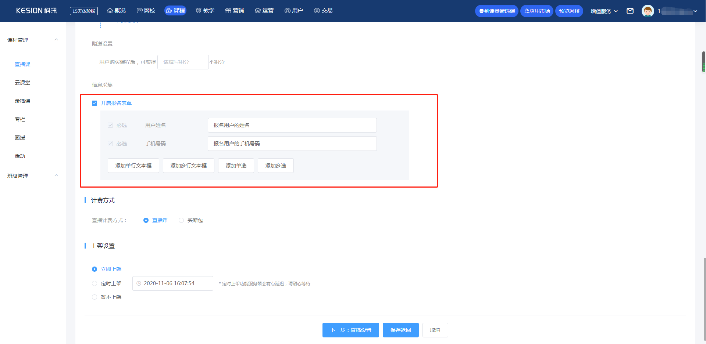Select 暂不上架 radio option
Image resolution: width=706 pixels, height=344 pixels.
click(x=95, y=297)
